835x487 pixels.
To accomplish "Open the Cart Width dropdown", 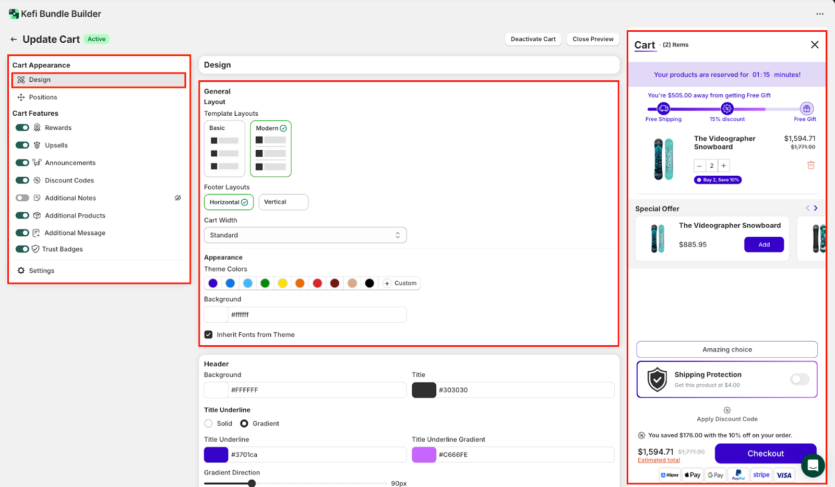I will [305, 235].
